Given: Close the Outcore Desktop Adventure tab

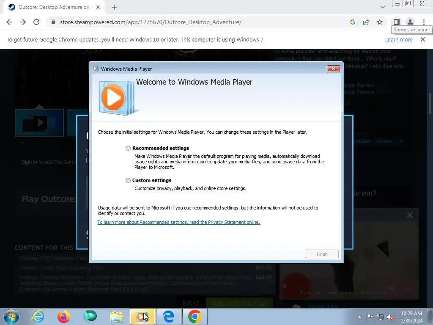Looking at the screenshot, I should click(x=98, y=7).
